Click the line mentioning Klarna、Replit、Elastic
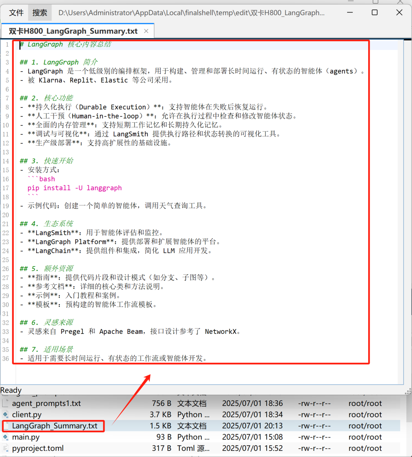 click(97, 80)
